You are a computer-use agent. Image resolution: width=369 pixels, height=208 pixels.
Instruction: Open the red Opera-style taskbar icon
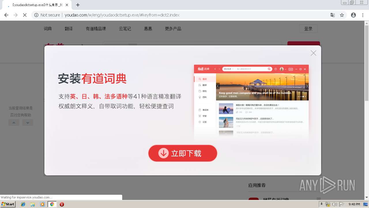click(62, 204)
